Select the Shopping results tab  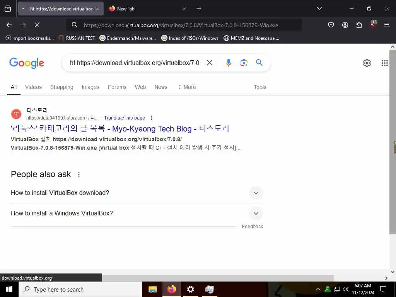point(61,87)
